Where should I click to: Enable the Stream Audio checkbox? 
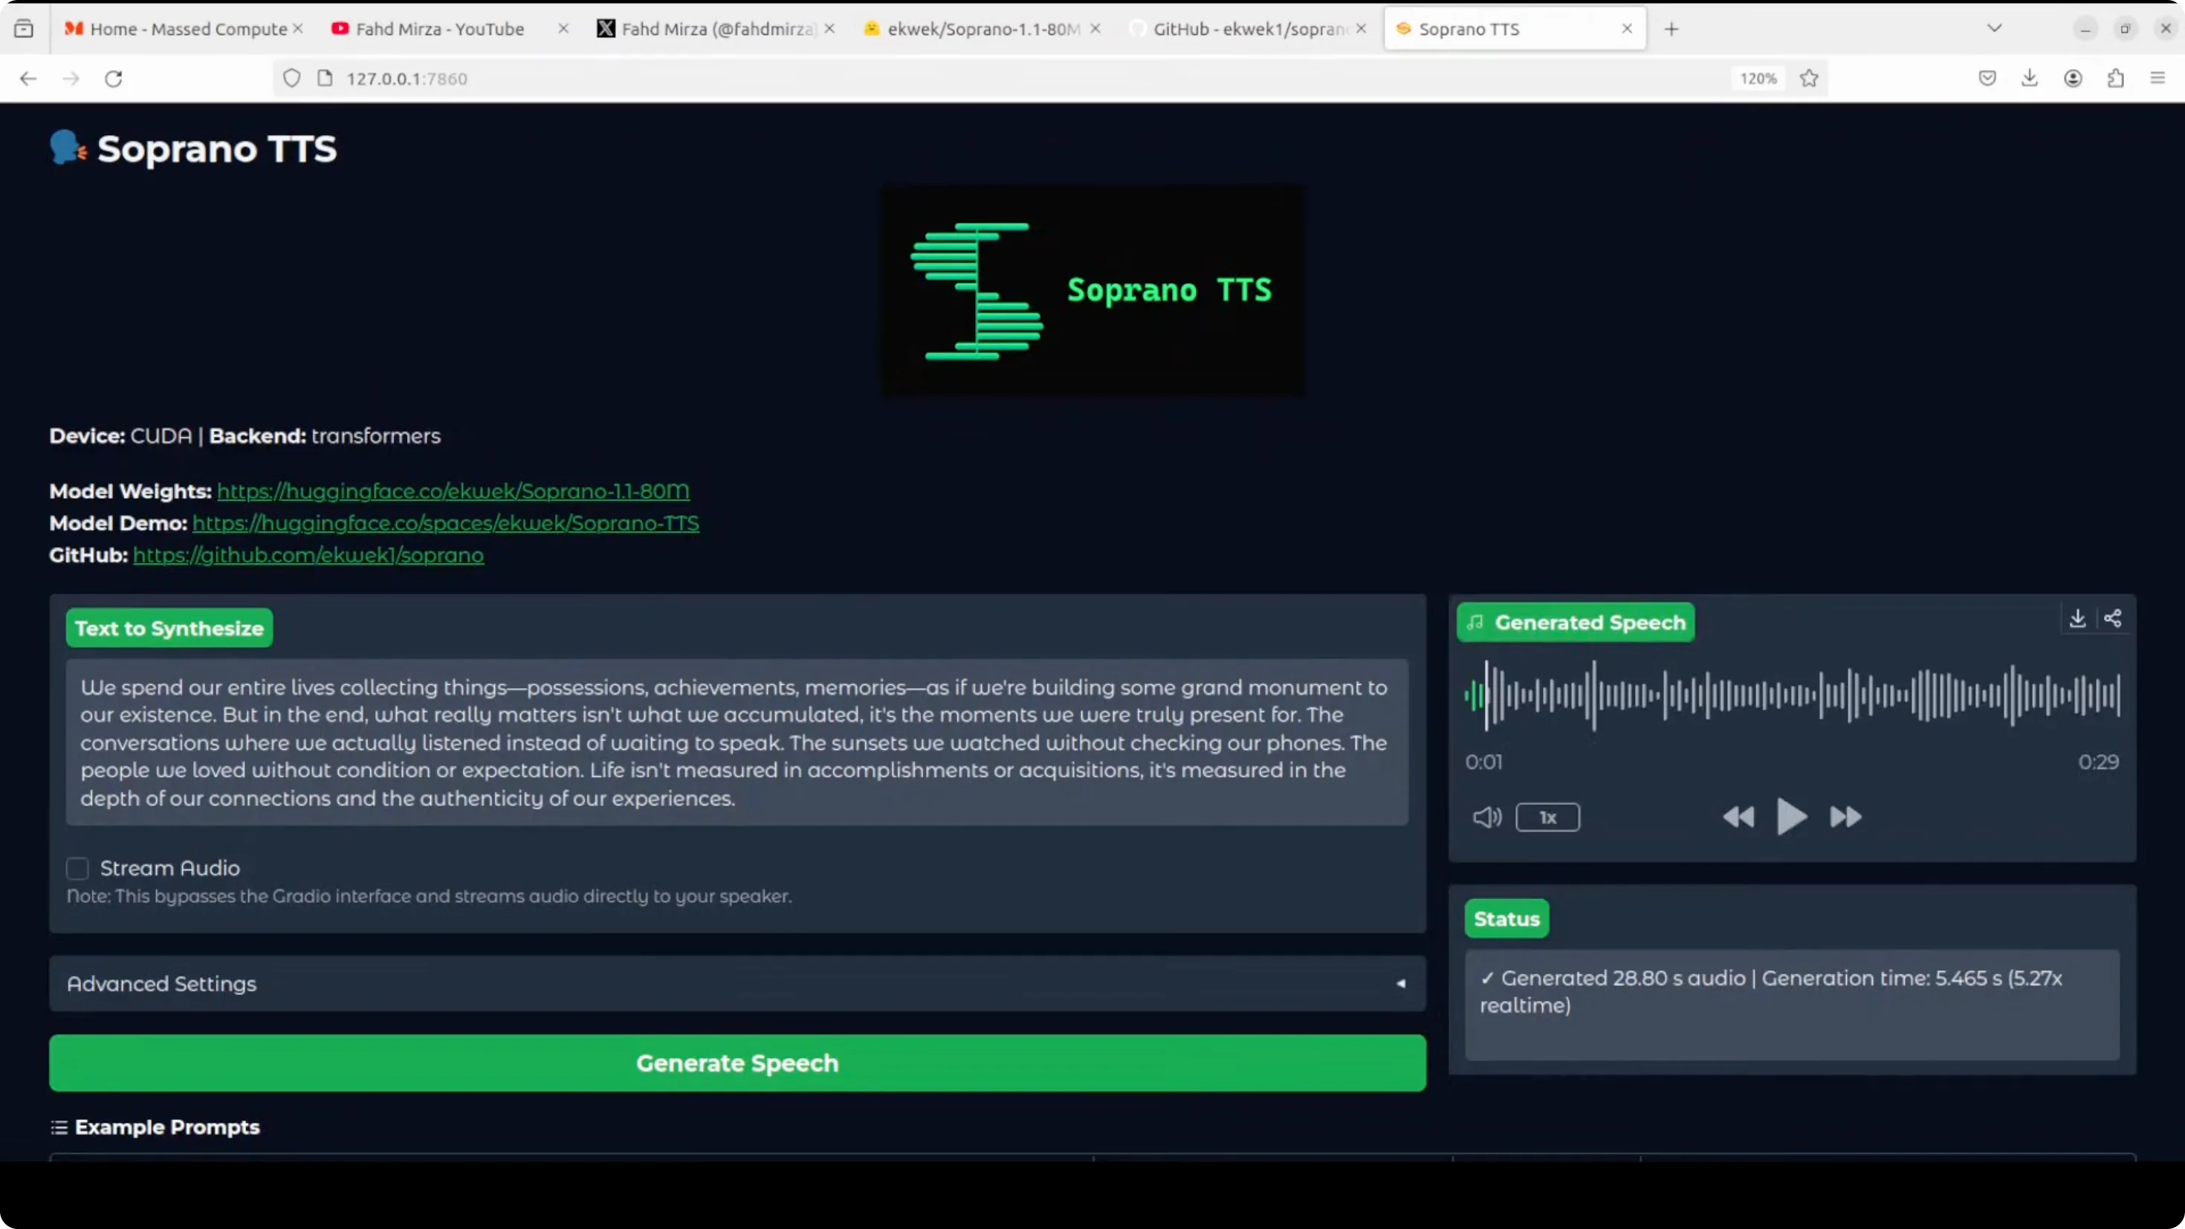(x=78, y=869)
